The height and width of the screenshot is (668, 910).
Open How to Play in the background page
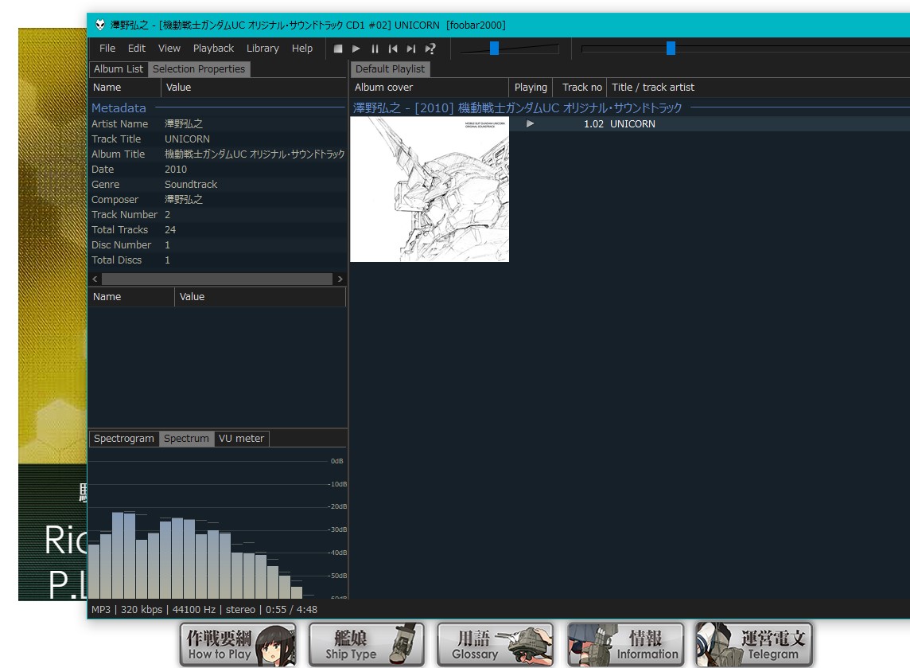click(238, 645)
